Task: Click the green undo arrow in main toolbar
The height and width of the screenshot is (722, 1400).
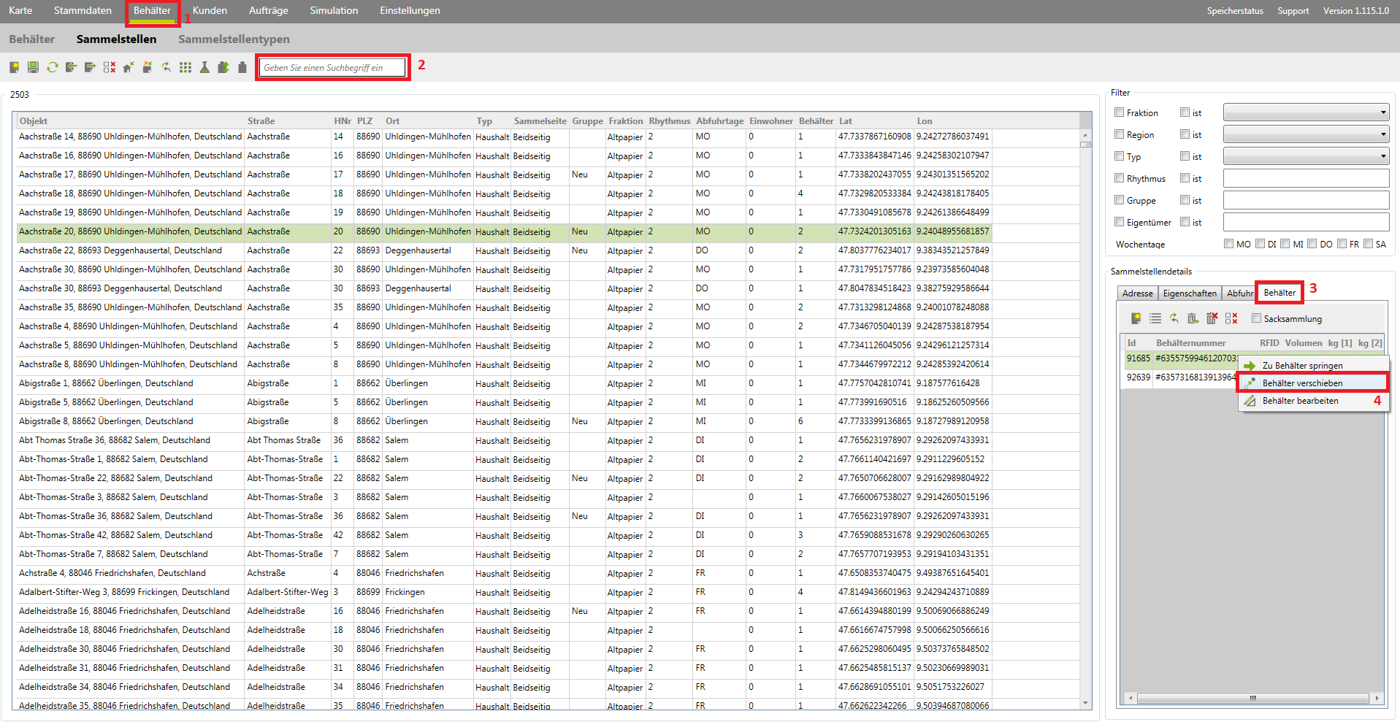Action: [167, 67]
